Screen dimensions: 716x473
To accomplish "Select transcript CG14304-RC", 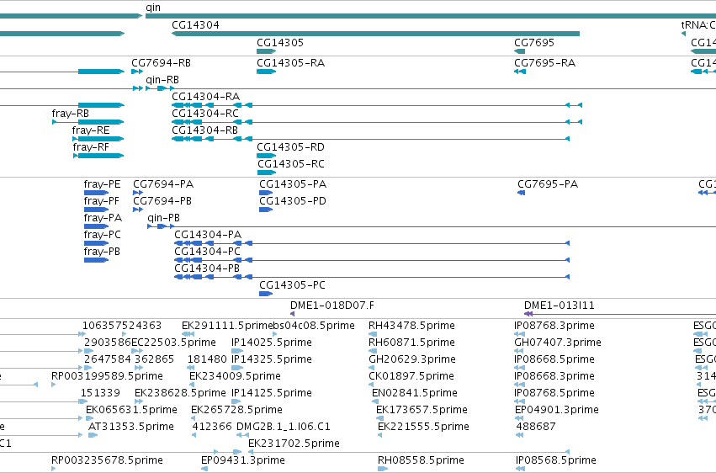I will click(x=205, y=114).
